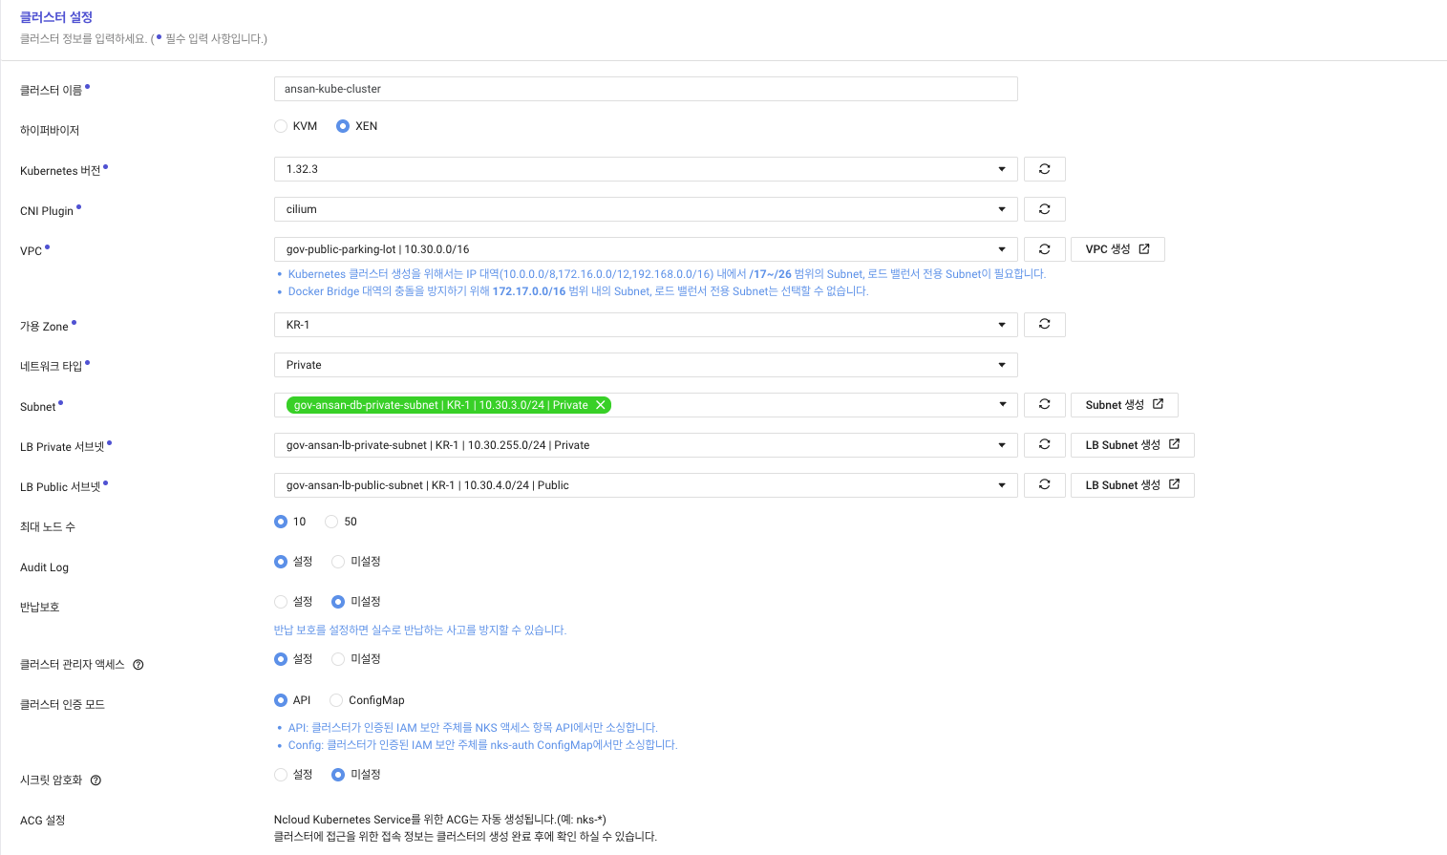
Task: Open the Kubernetes version dropdown
Action: tap(645, 169)
